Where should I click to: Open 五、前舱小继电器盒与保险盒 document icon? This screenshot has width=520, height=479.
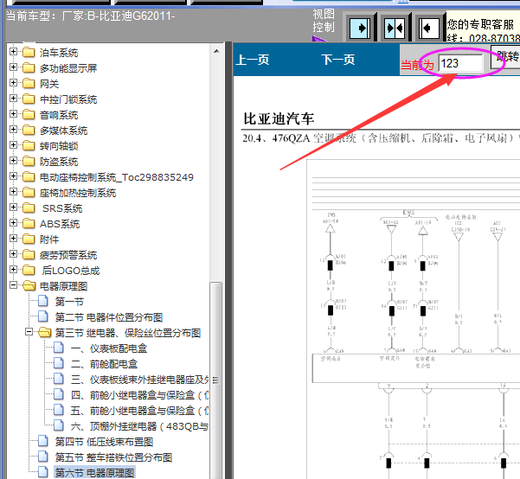point(58,410)
